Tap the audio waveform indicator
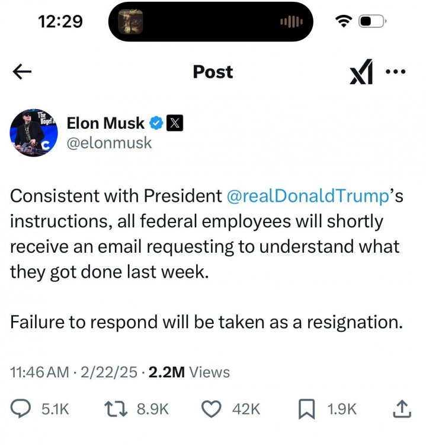Viewport: 426px width, 445px height. [290, 21]
